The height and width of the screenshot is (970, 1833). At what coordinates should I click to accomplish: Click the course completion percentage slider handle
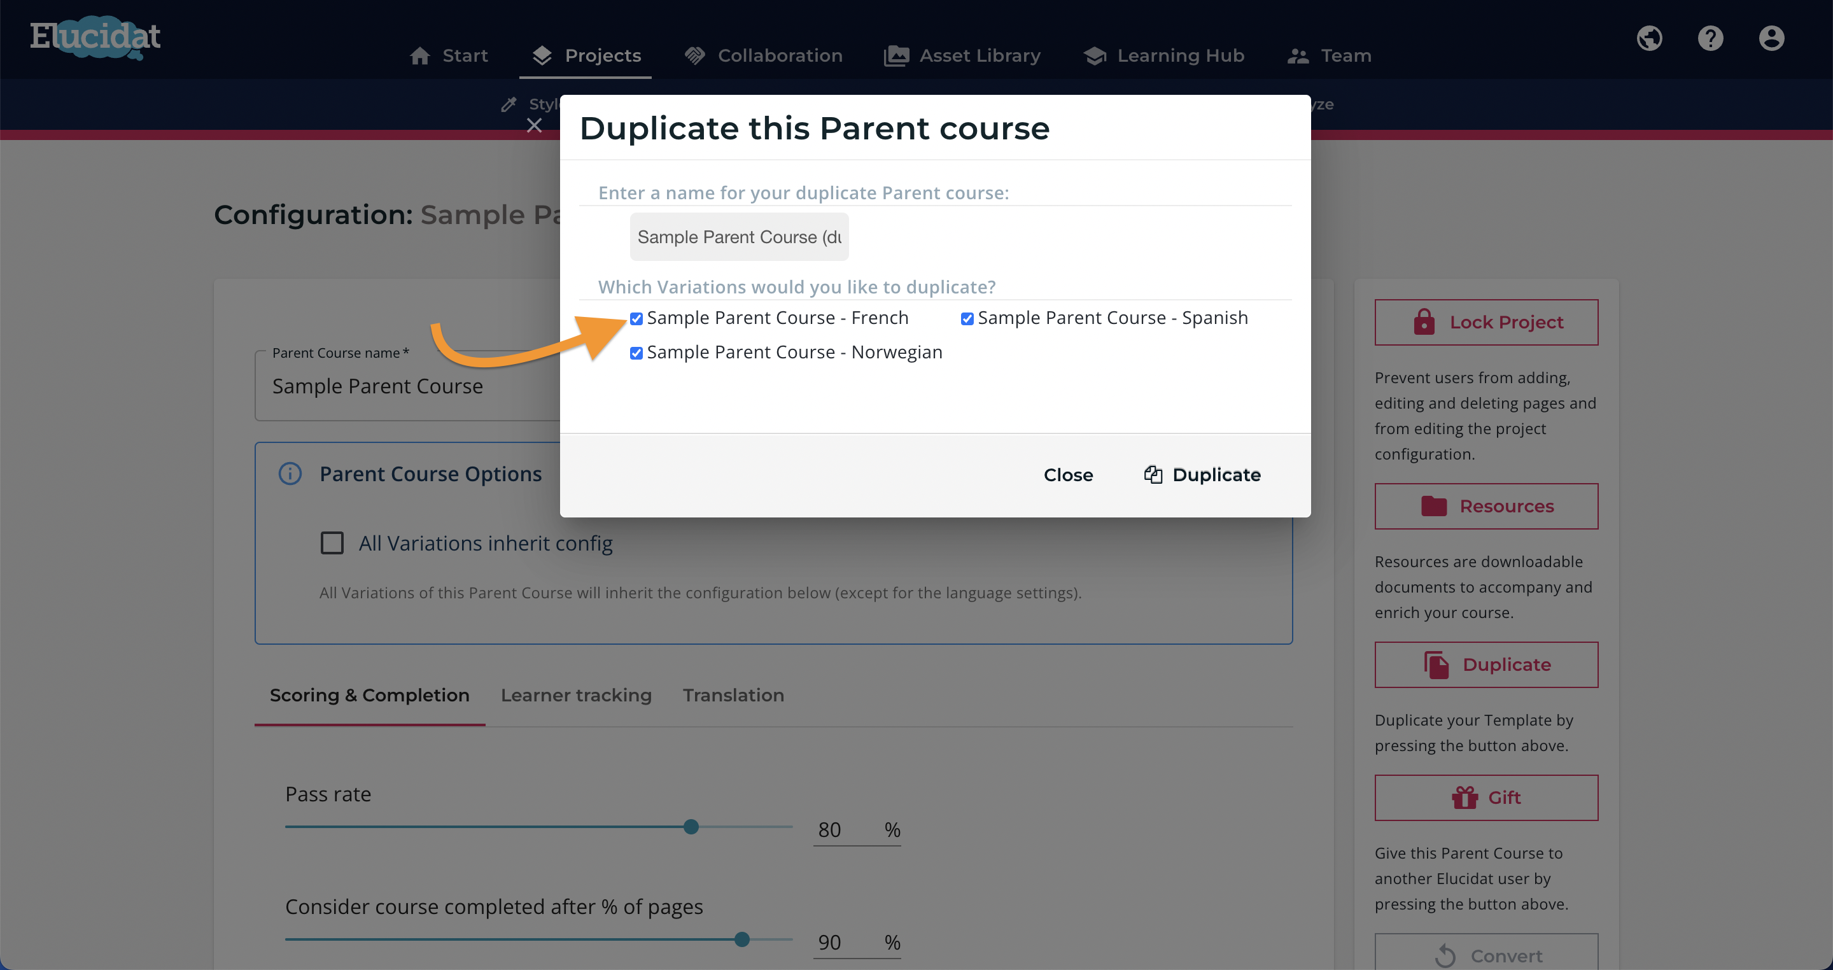[742, 939]
